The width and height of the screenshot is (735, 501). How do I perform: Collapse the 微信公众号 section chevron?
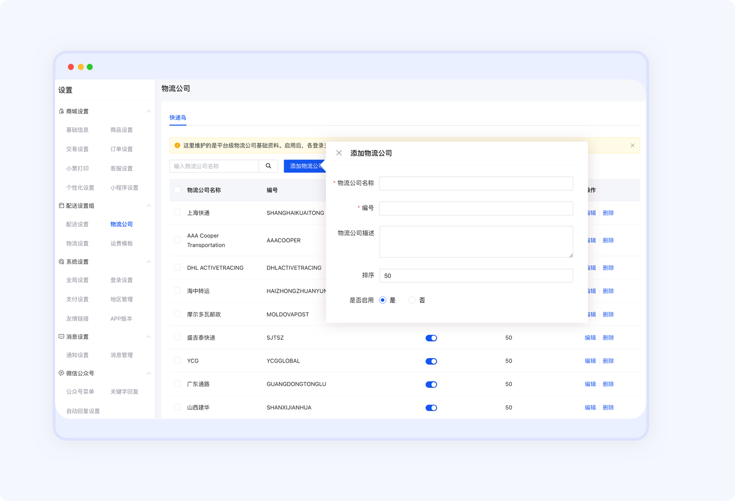[x=148, y=373]
